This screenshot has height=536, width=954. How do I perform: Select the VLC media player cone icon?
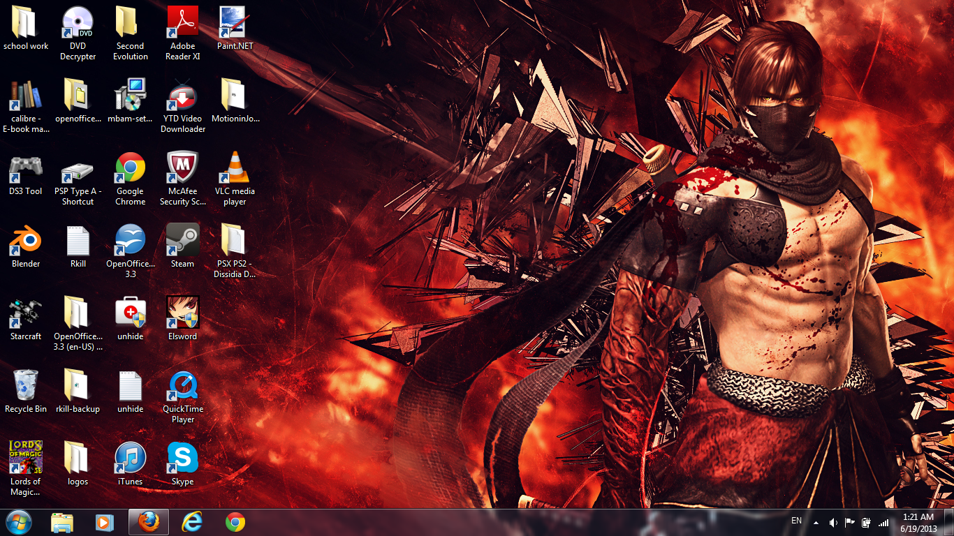point(235,167)
